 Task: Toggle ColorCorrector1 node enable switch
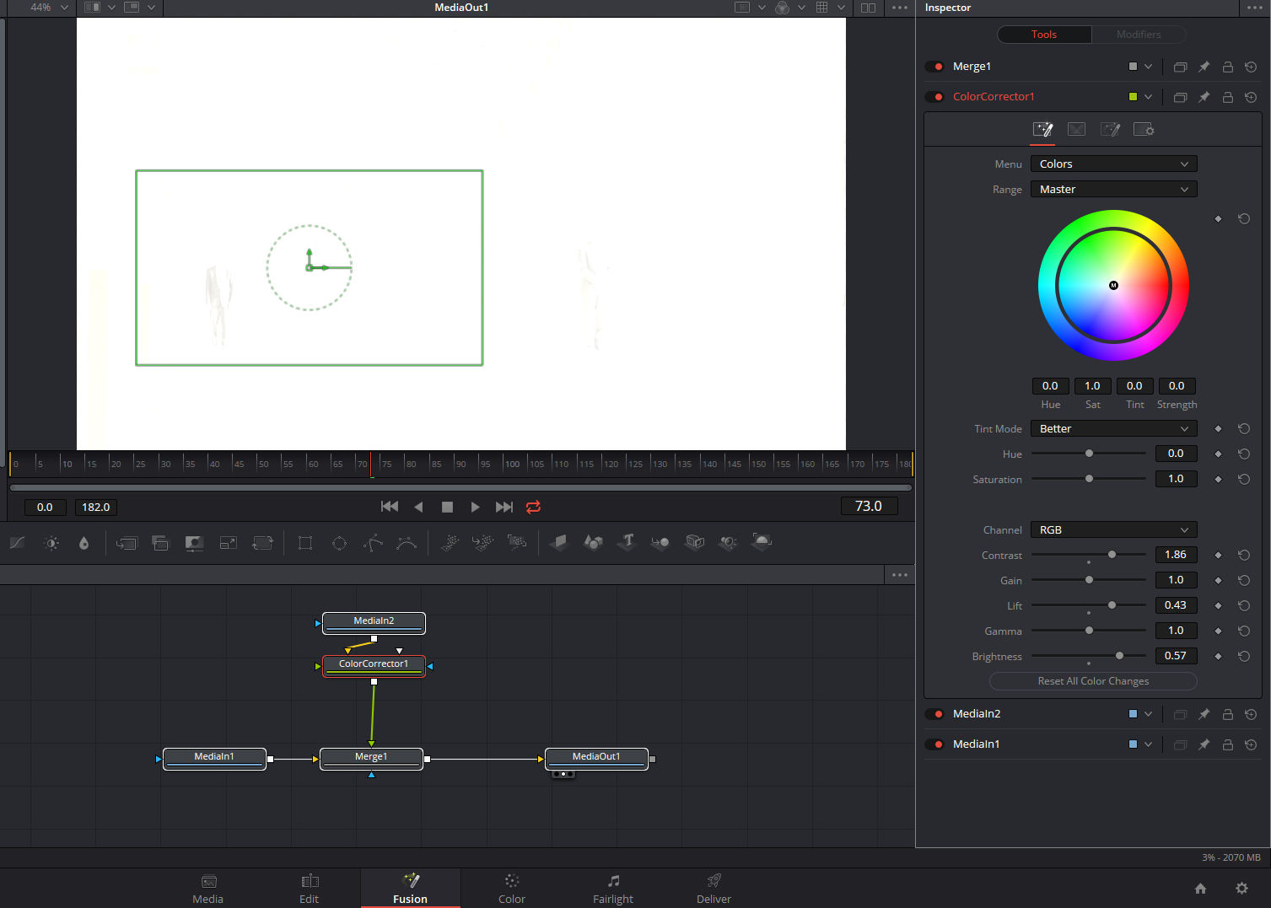point(934,97)
